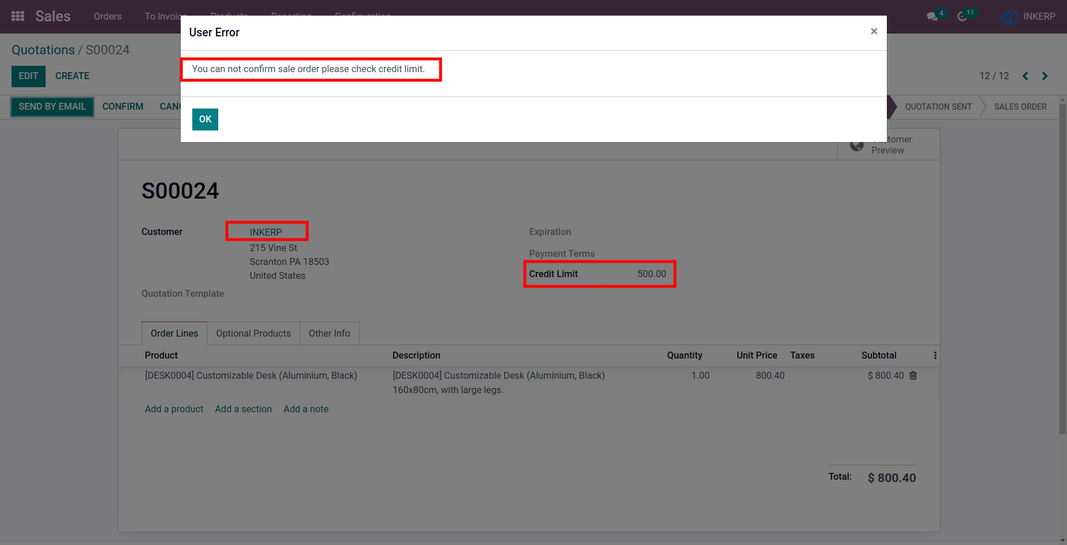Select the SALES ORDER status stage
The image size is (1067, 545).
[x=1020, y=107]
